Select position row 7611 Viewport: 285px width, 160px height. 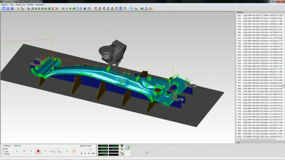pos(259,49)
